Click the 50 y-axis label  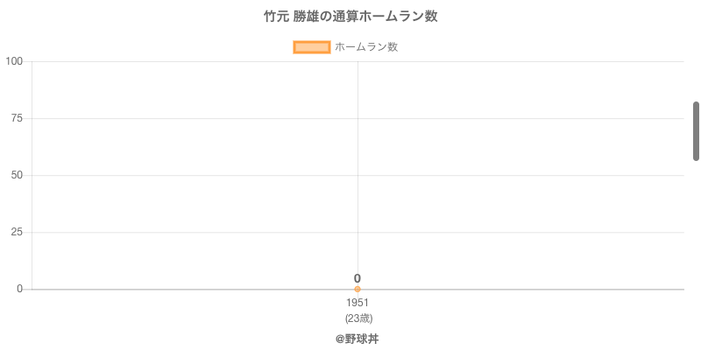[17, 175]
